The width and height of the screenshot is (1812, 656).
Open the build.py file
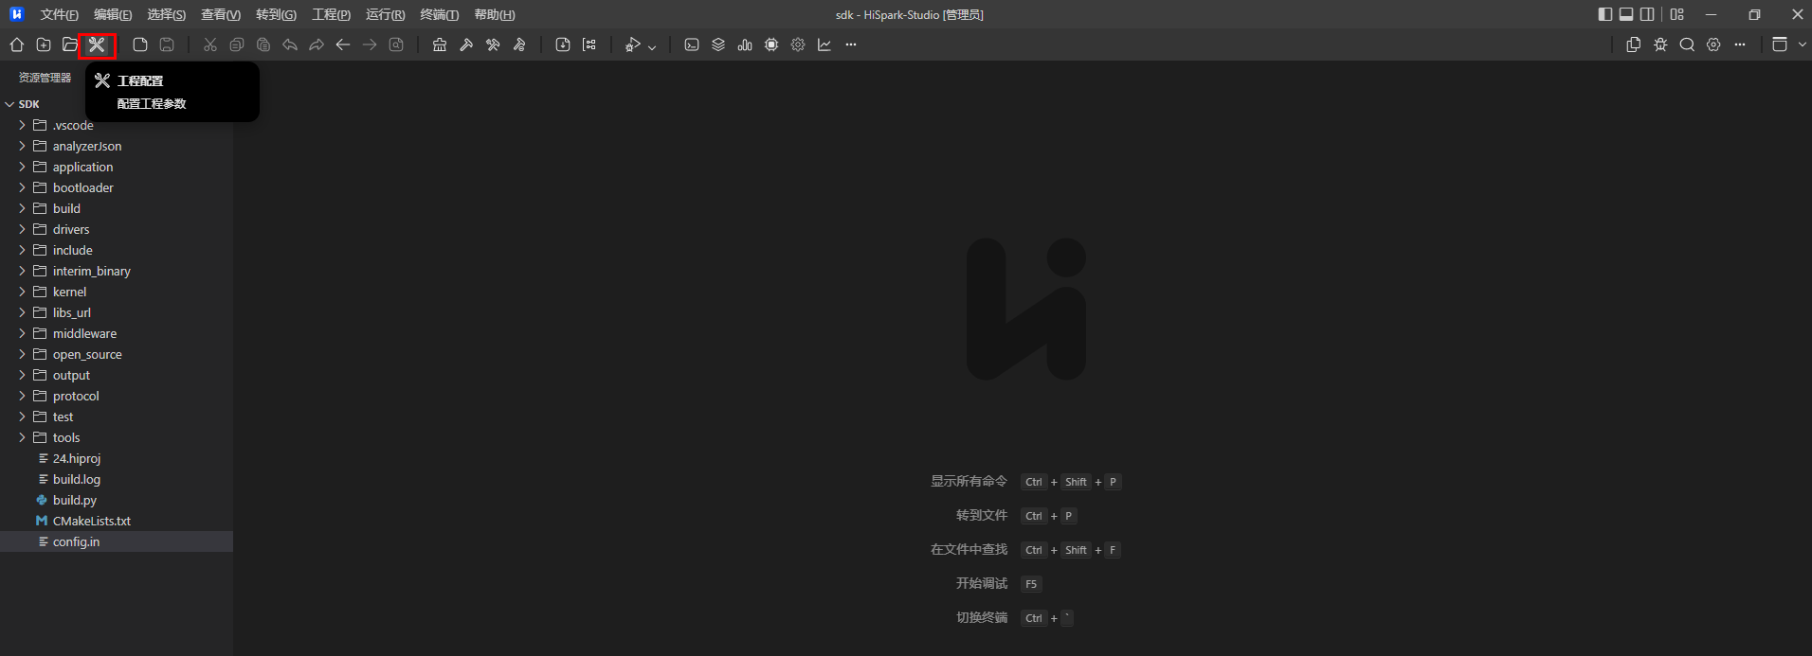74,500
